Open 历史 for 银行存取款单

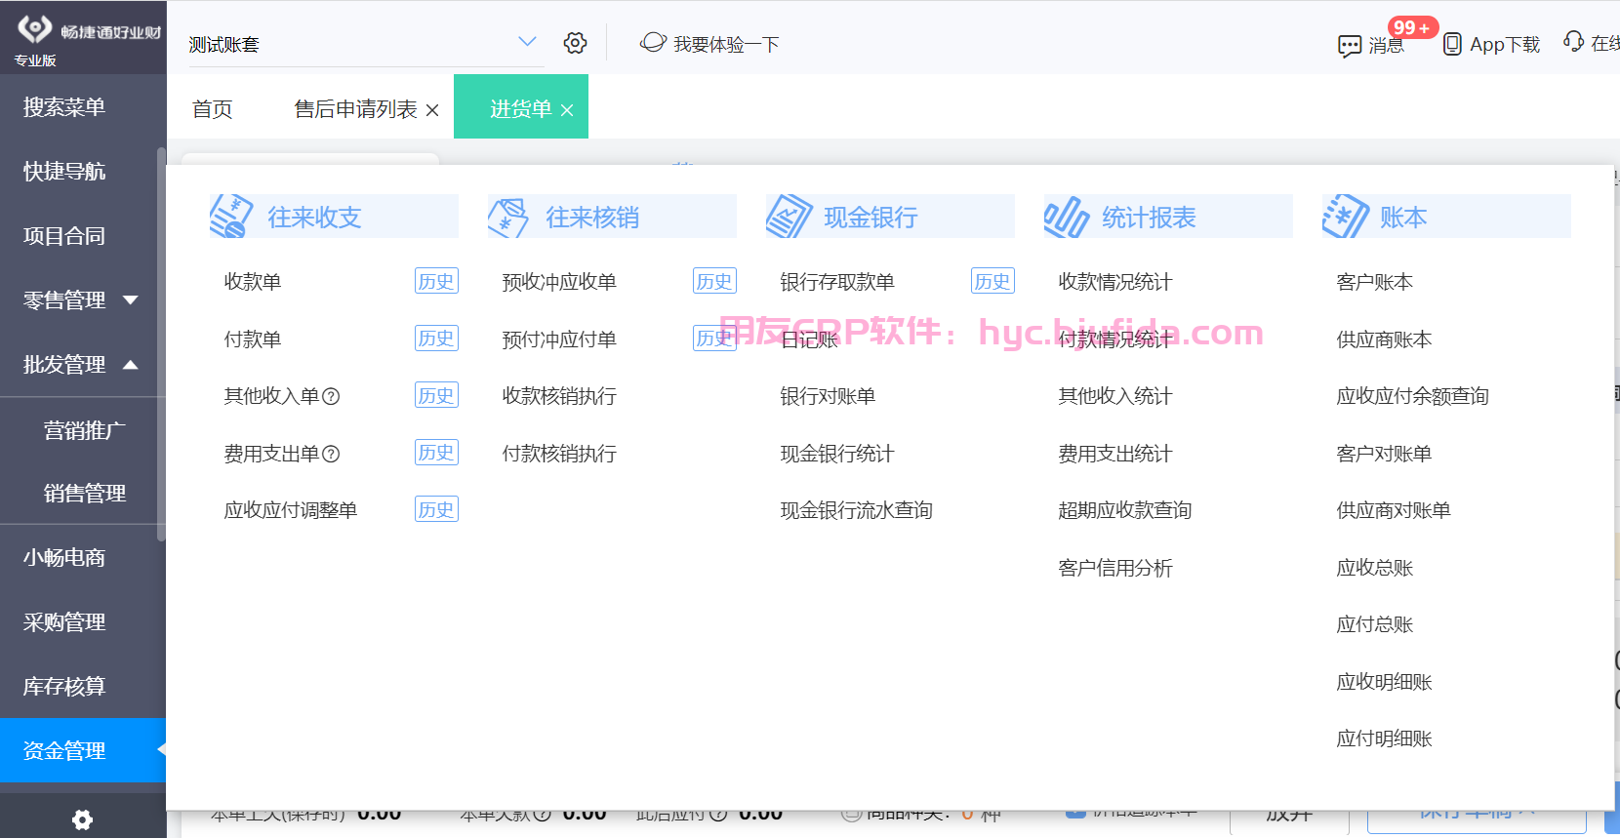click(x=992, y=281)
